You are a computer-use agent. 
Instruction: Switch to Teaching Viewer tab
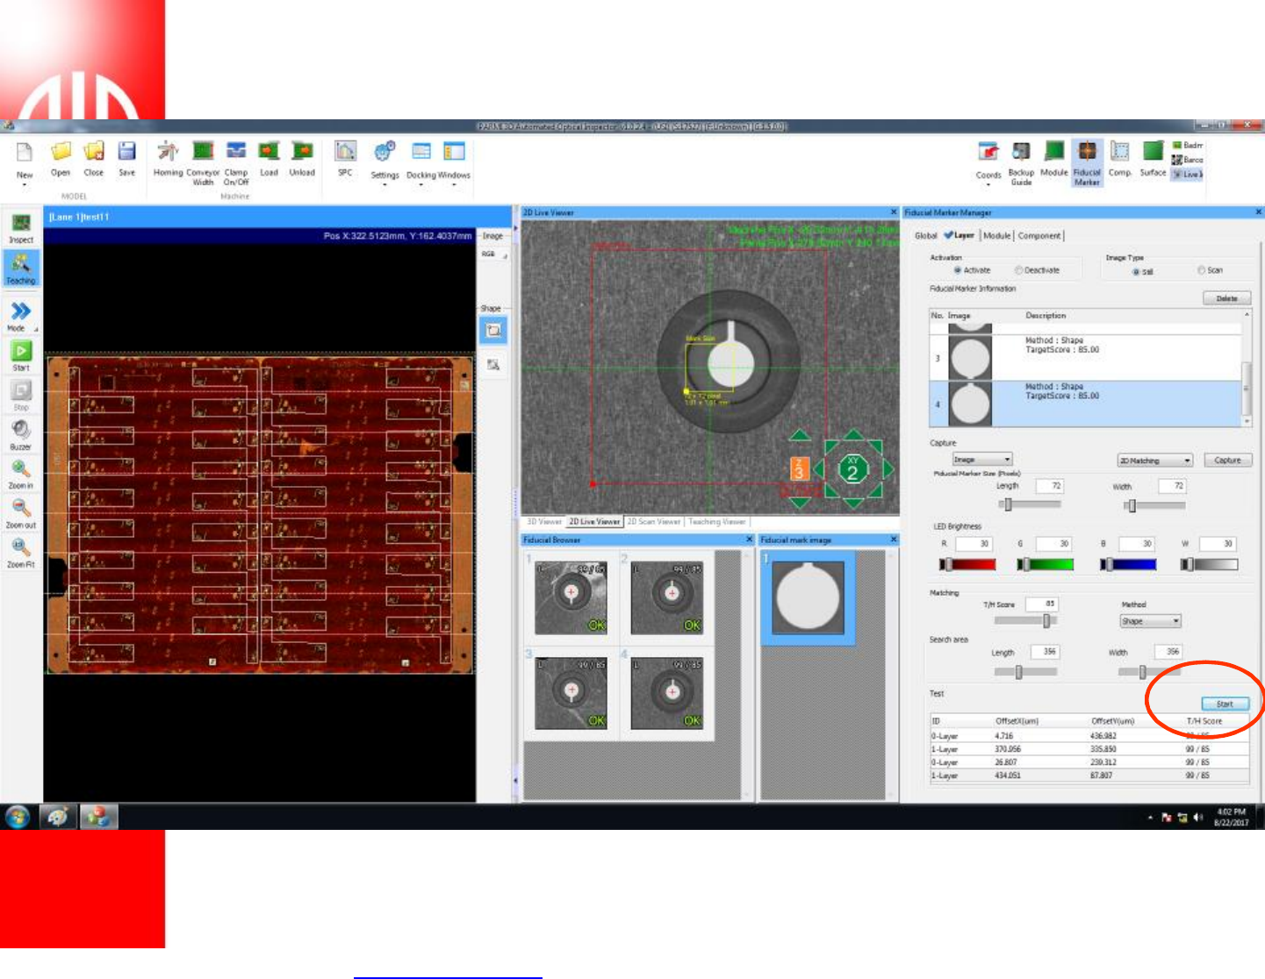[x=716, y=522]
